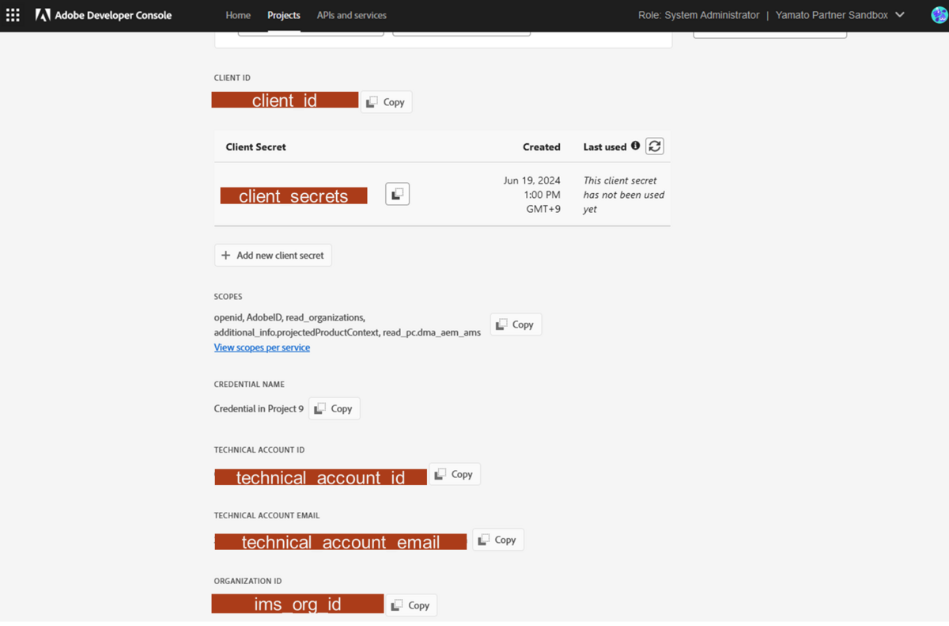The width and height of the screenshot is (949, 626).
Task: Select the Projects tab
Action: click(x=283, y=14)
